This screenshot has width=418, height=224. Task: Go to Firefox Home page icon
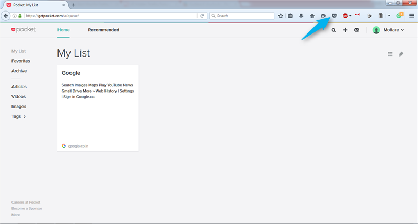coord(312,16)
